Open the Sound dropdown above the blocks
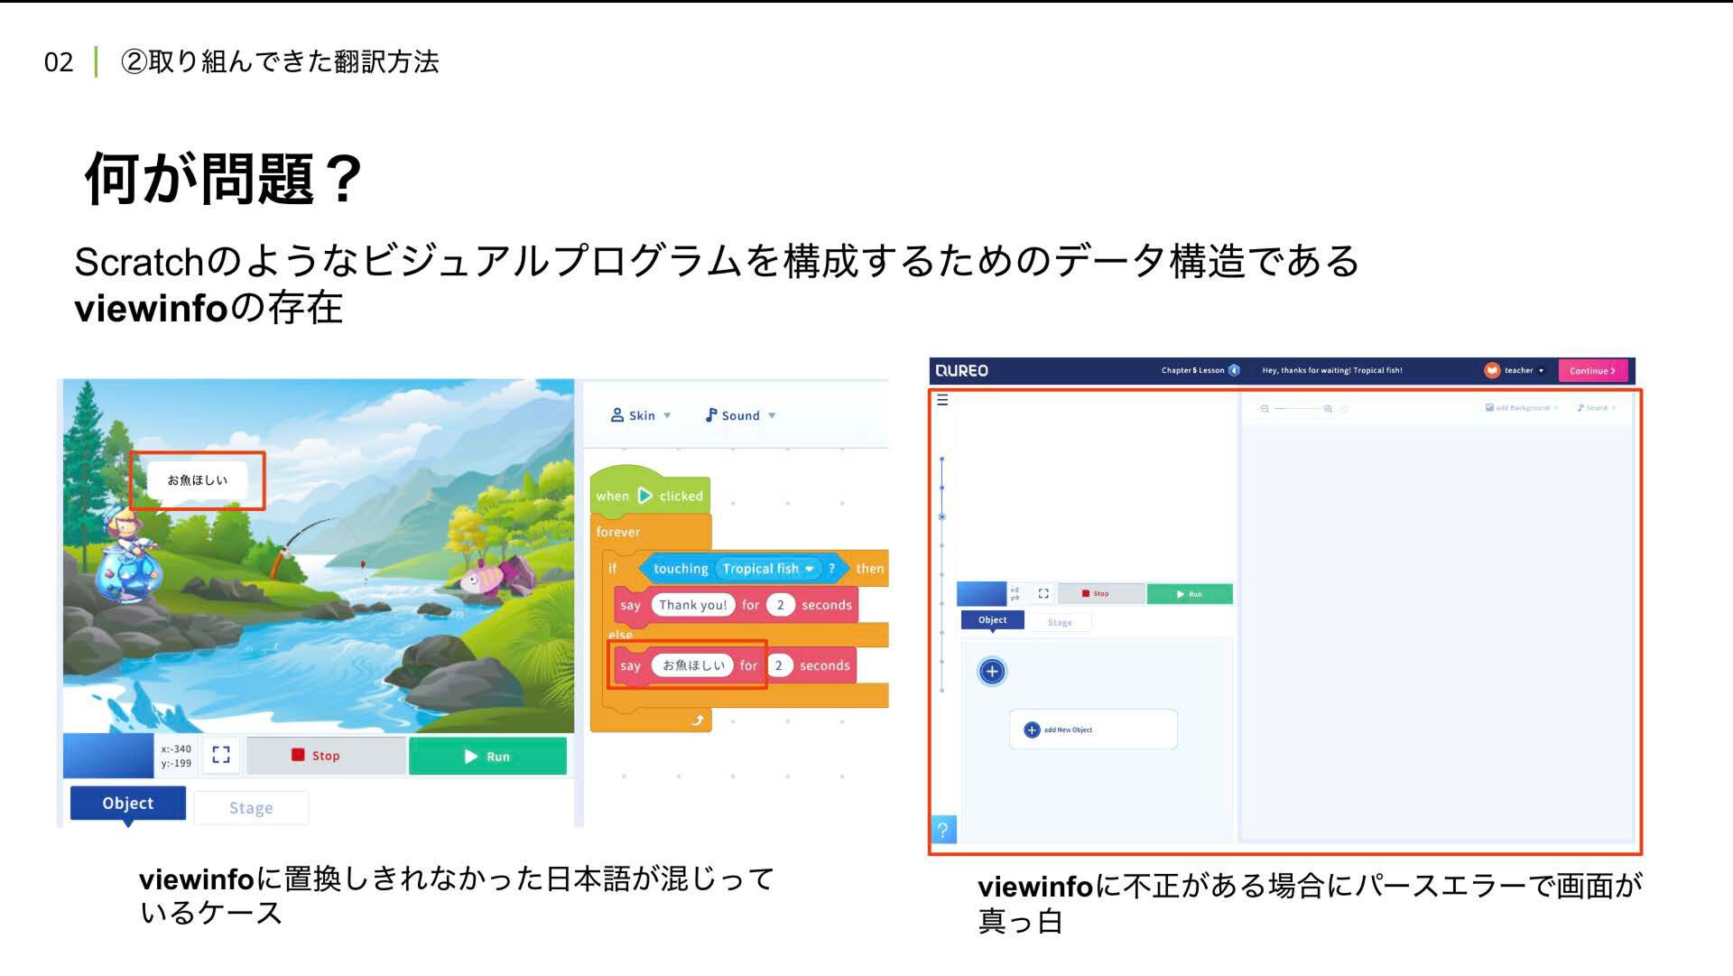Viewport: 1733px width, 976px height. [x=740, y=415]
